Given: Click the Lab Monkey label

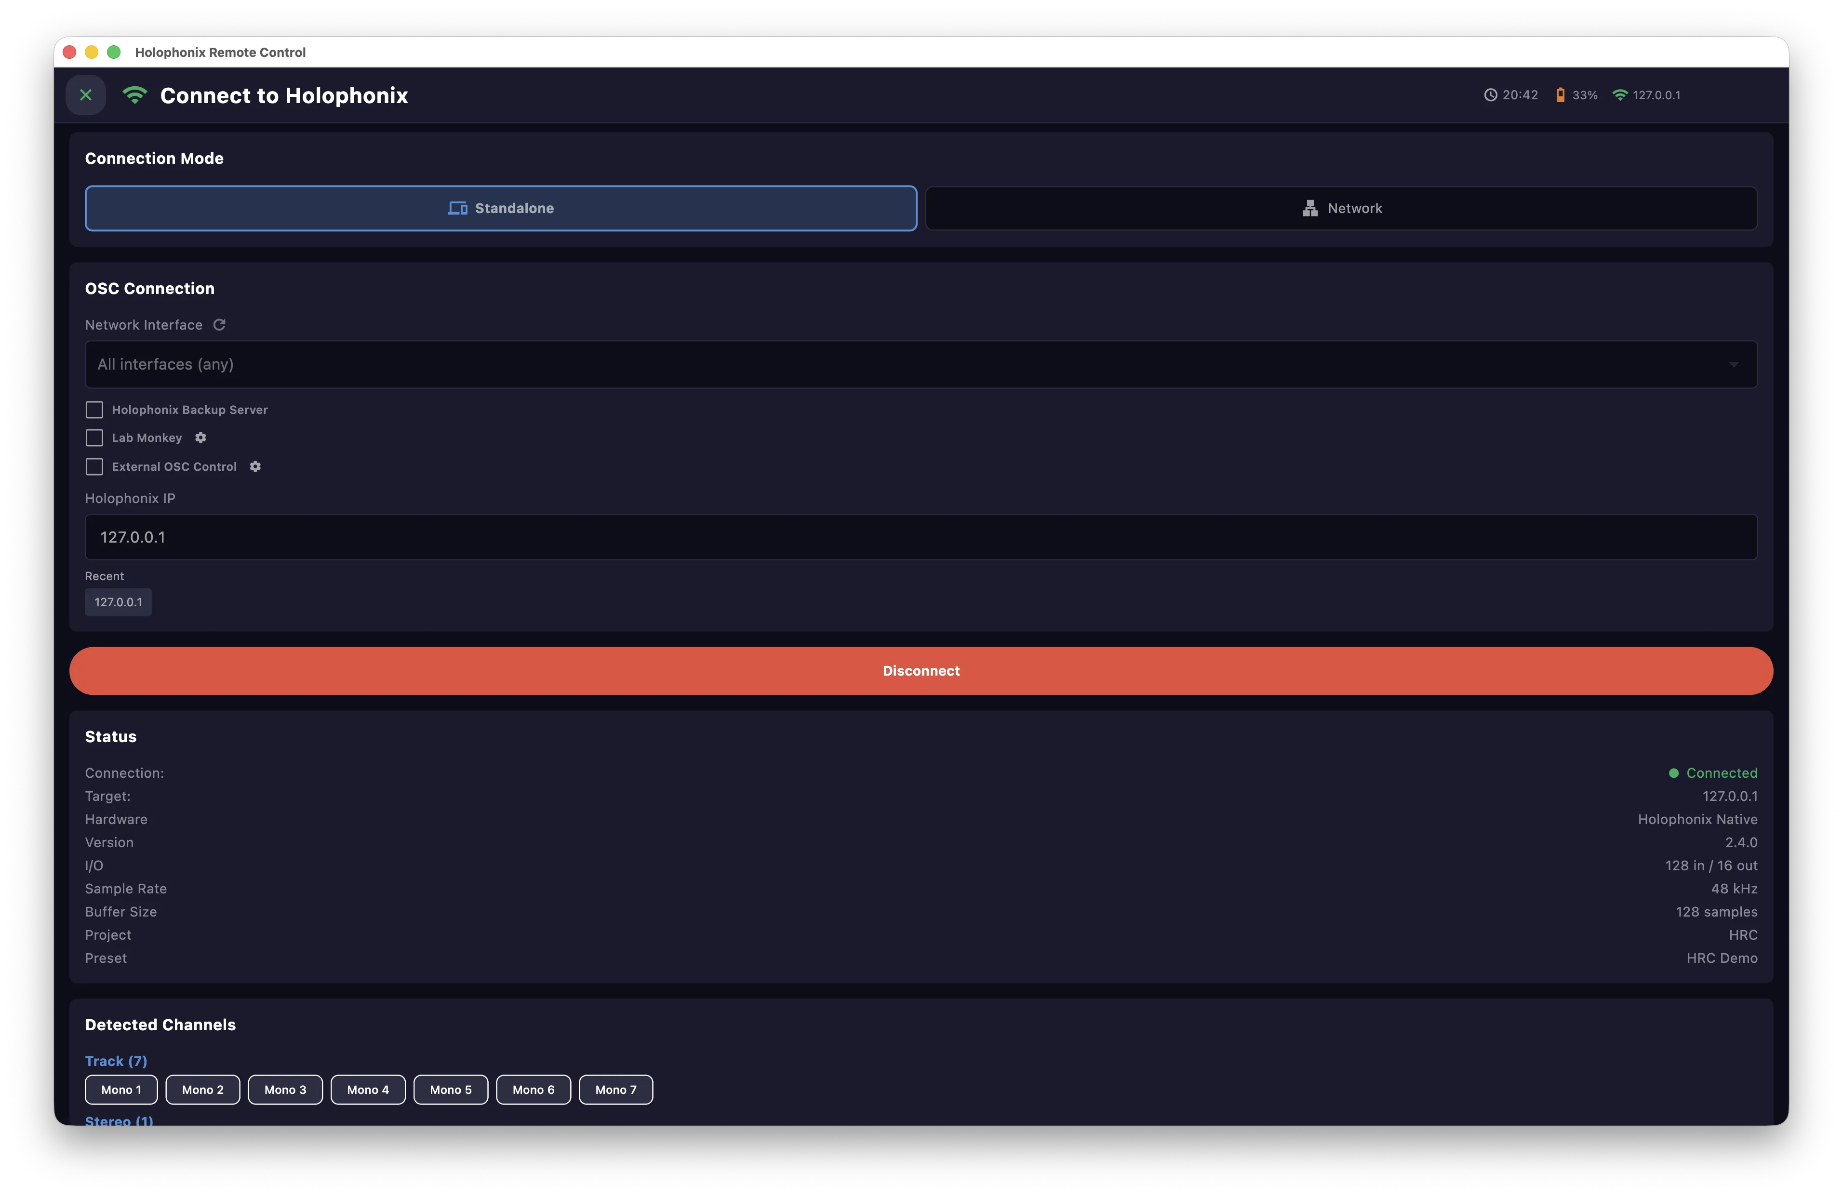Looking at the screenshot, I should pyautogui.click(x=147, y=438).
